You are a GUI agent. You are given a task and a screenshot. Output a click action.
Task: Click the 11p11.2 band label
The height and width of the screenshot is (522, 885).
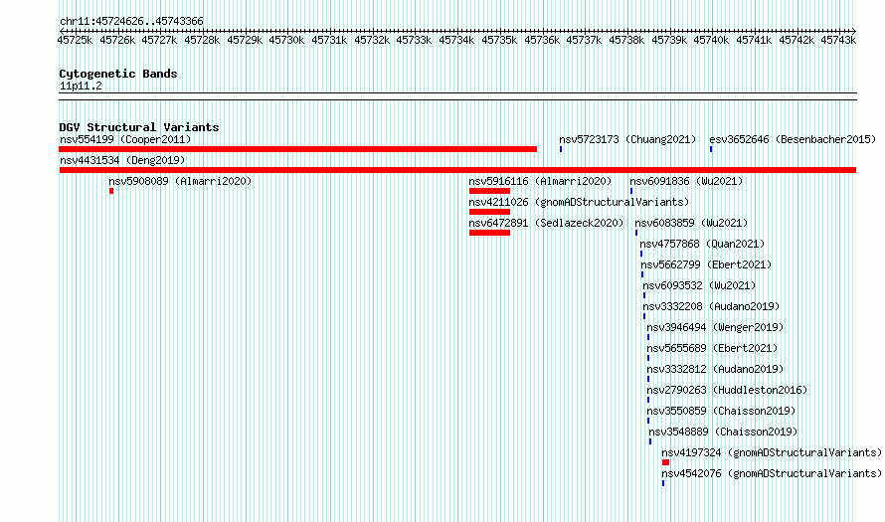click(81, 86)
